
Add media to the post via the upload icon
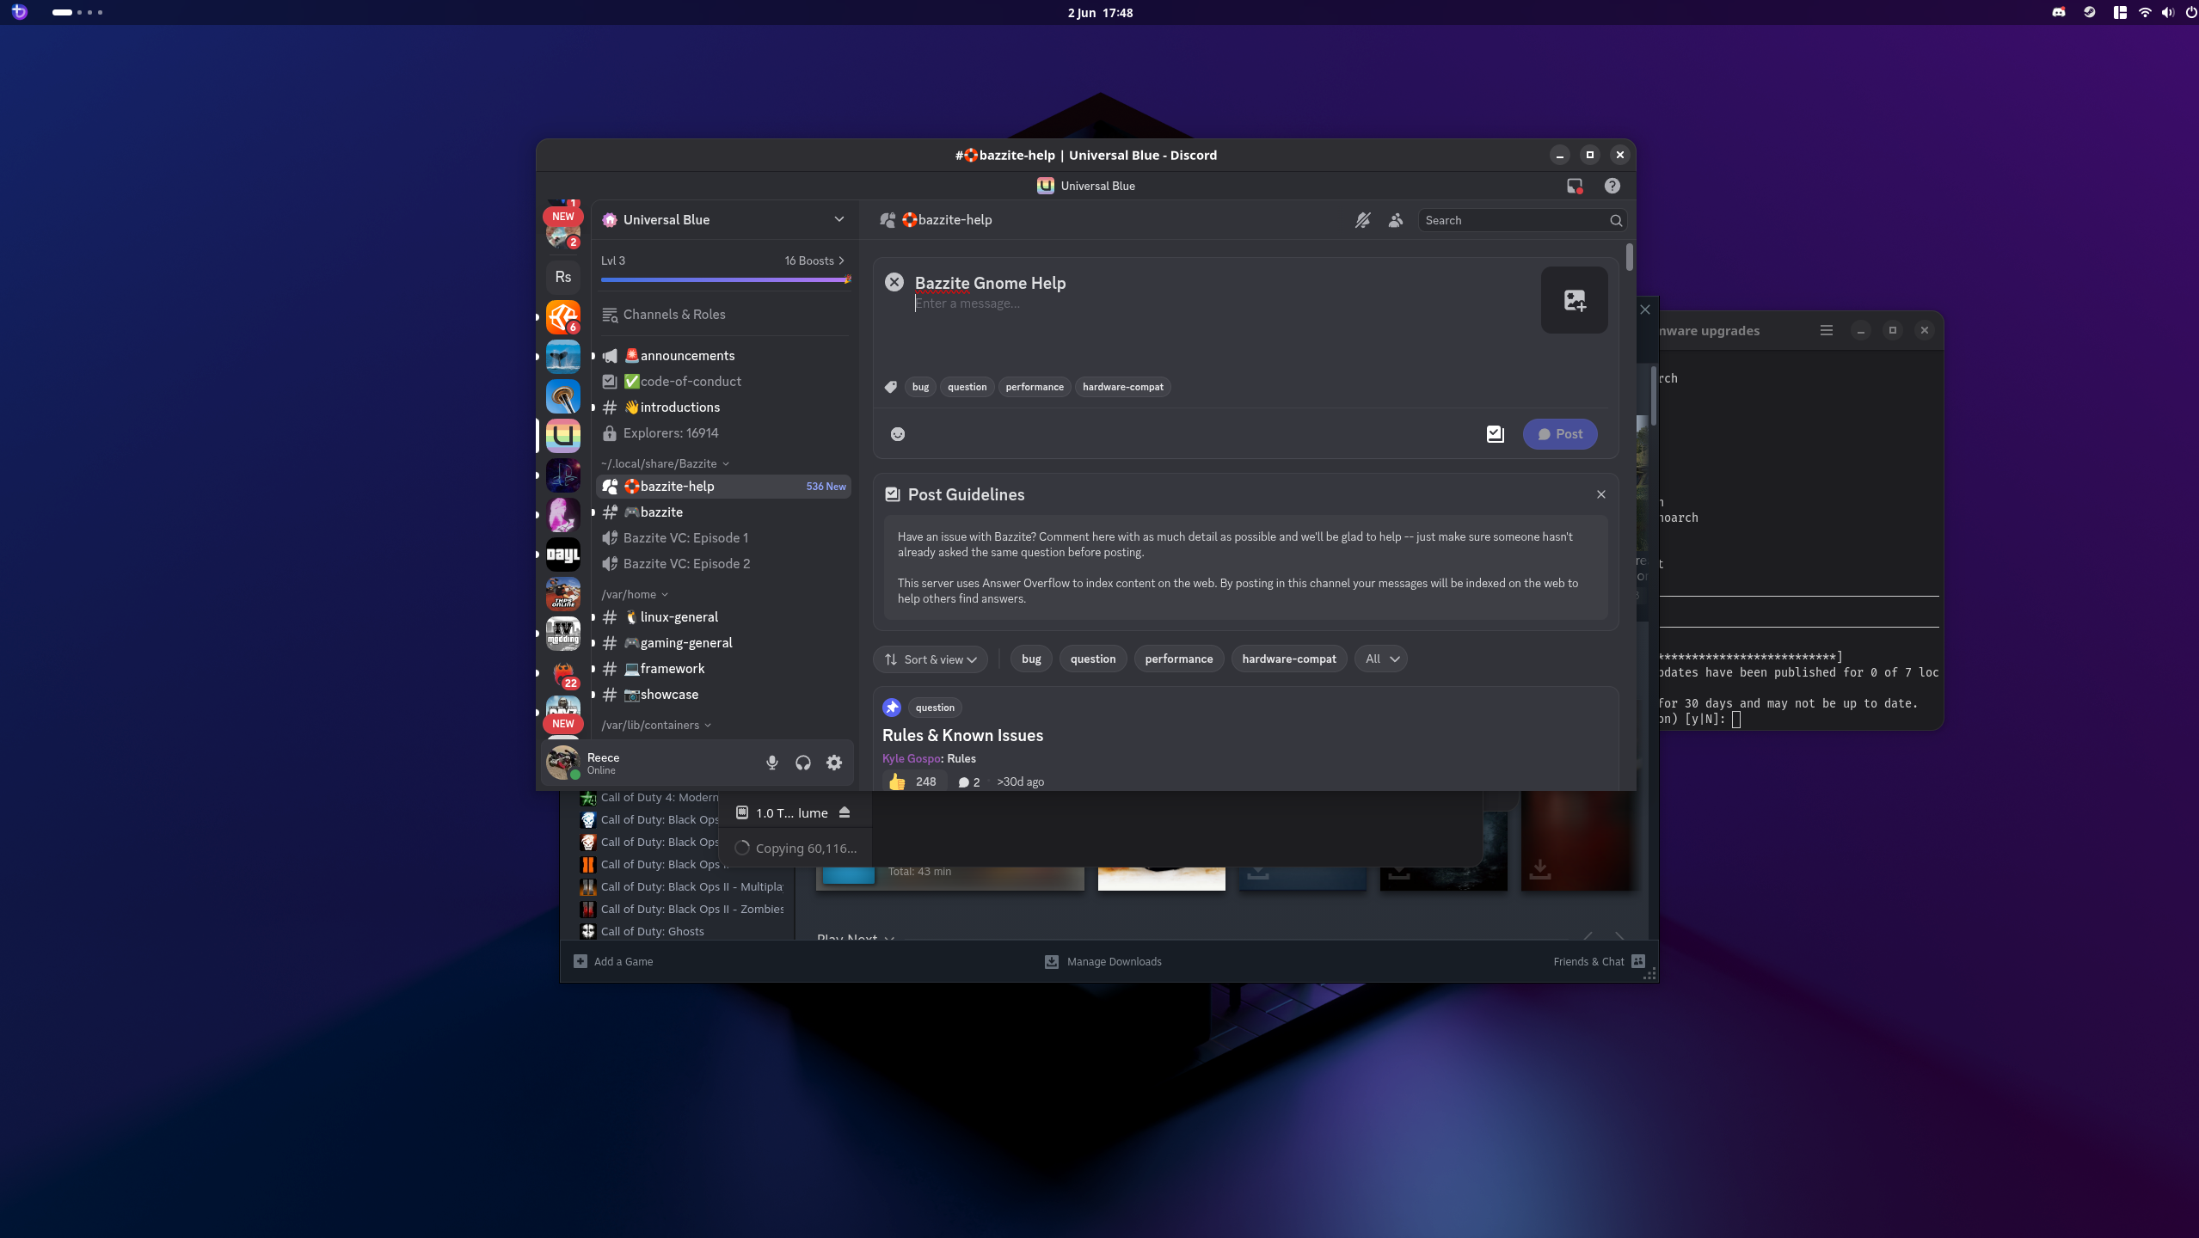point(1574,300)
